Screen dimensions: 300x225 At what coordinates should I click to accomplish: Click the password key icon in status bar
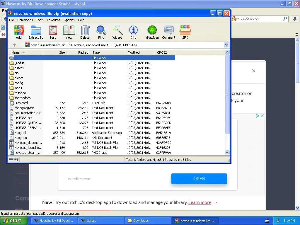[17, 159]
